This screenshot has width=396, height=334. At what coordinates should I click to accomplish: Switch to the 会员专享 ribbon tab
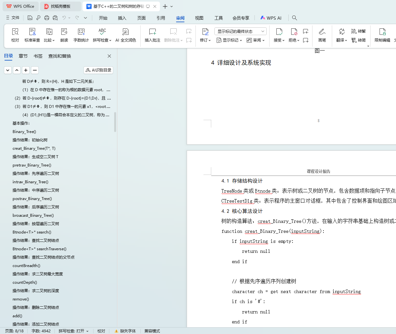[x=241, y=18]
